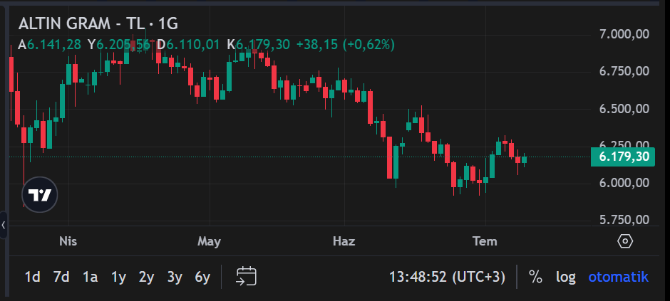Screen dimensions: 670x301
Task: Toggle otomatik auto scale
Action: pyautogui.click(x=618, y=277)
